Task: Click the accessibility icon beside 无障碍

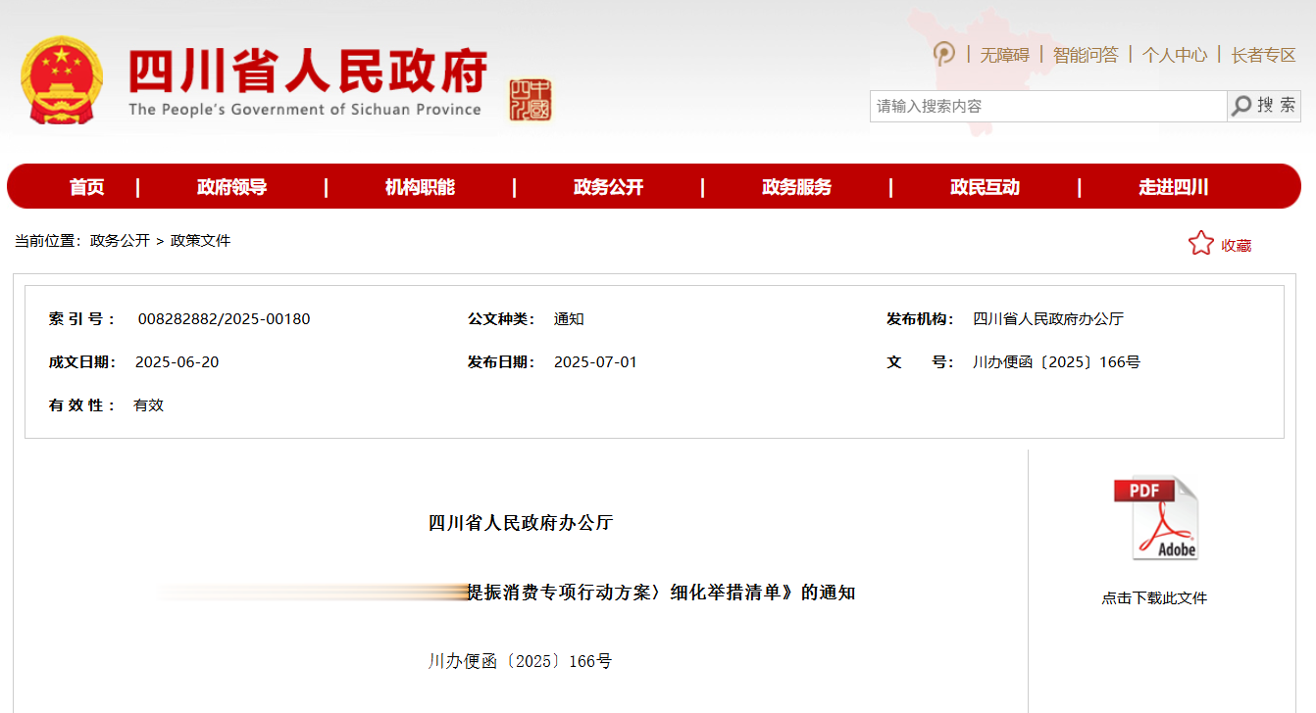Action: [944, 53]
